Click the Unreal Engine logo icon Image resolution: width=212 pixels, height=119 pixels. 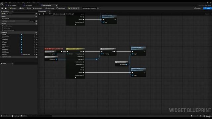pos(2,4)
